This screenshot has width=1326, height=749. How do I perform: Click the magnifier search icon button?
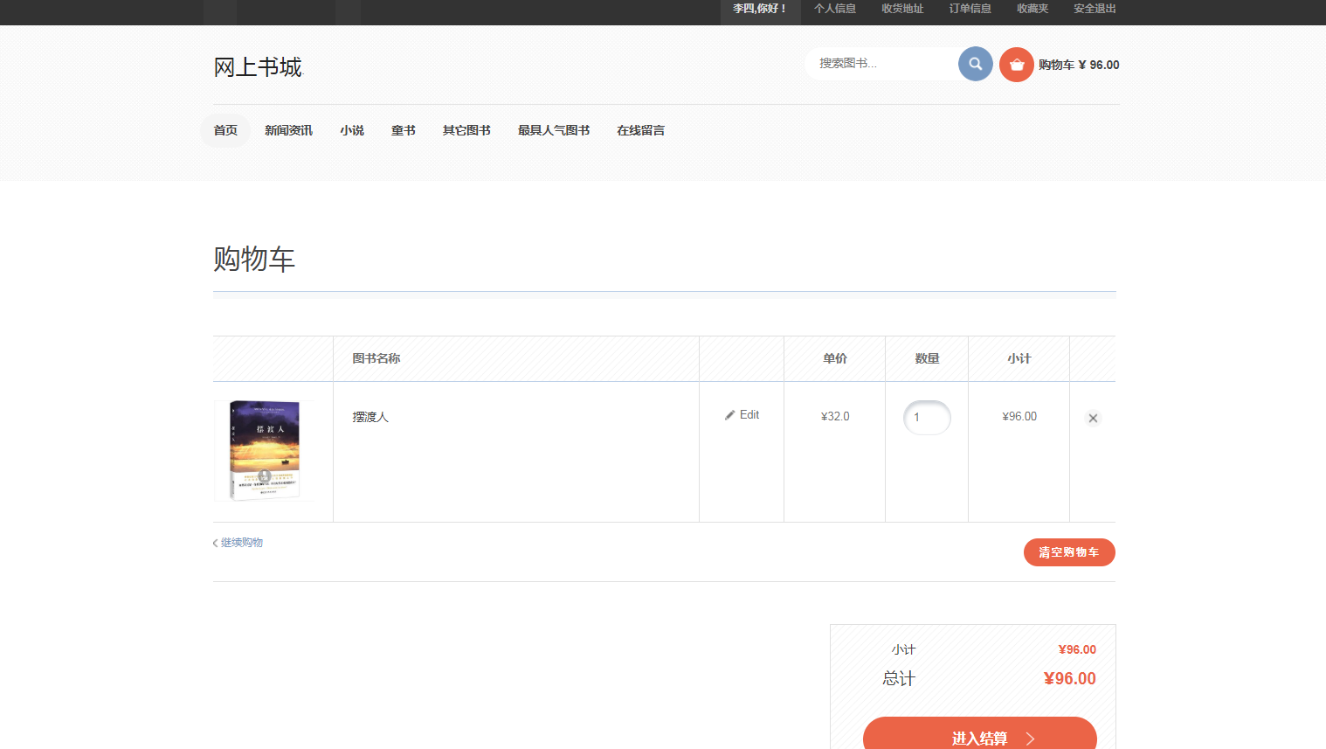tap(975, 64)
